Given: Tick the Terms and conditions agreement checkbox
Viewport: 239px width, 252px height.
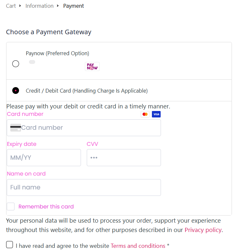Looking at the screenshot, I should click(9, 245).
